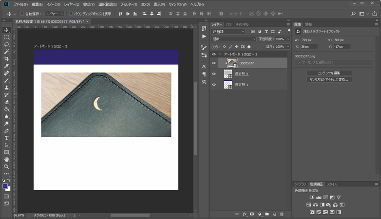Toggle the バウンディングボックスを表示 checkbox

pyautogui.click(x=71, y=14)
